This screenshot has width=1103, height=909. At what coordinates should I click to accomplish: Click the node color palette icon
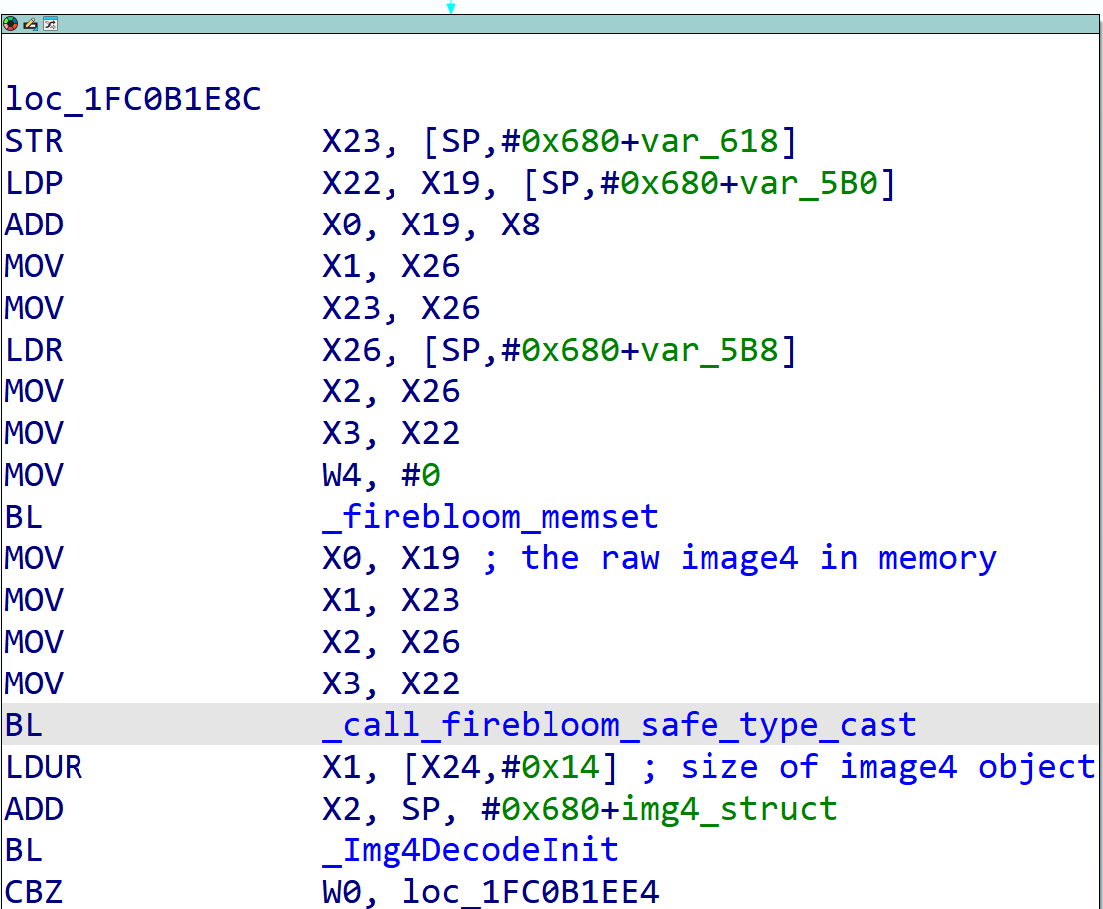tap(11, 23)
